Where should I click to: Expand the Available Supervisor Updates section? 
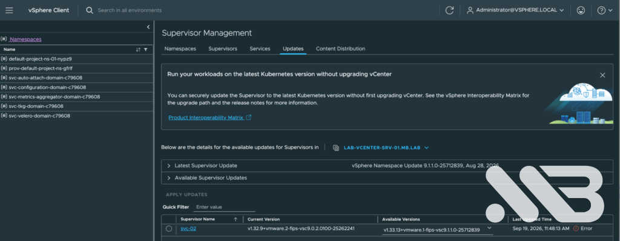point(168,177)
